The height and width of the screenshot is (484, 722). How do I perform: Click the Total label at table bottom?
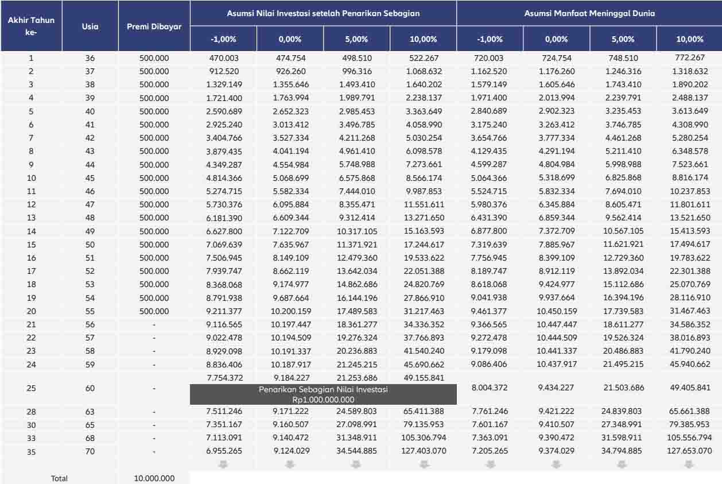tap(59, 478)
